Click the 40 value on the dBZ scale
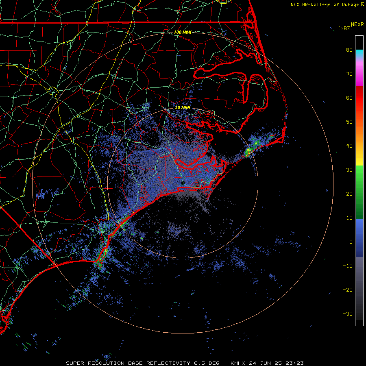The image size is (366, 366). pos(349,146)
